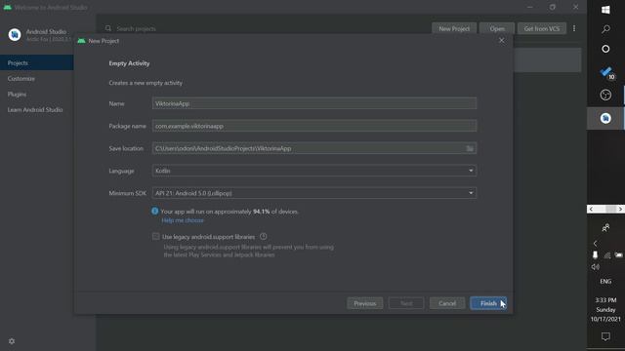Click the battery tray icon
Image resolution: width=625 pixels, height=351 pixels.
click(618, 255)
